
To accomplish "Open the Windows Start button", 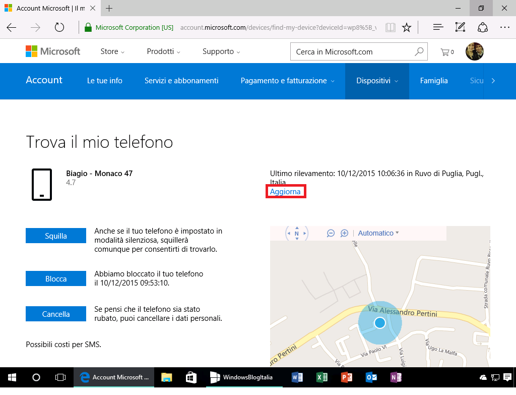I will 12,377.
